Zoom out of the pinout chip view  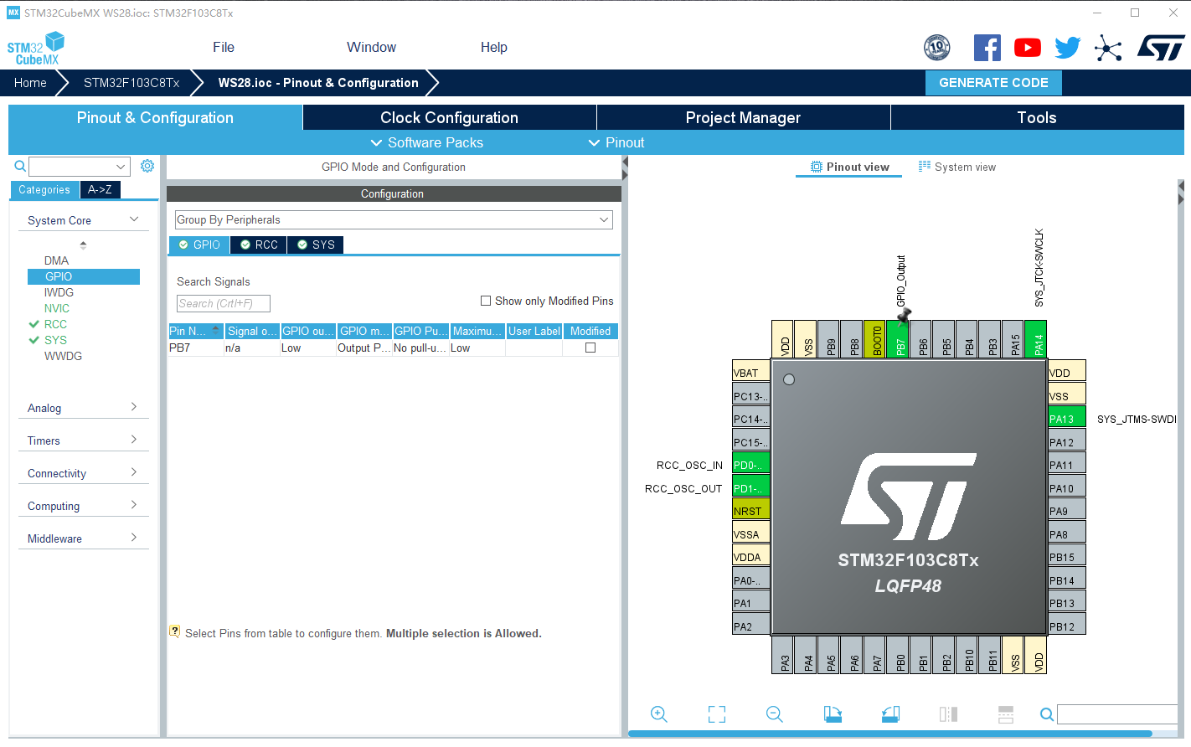[775, 714]
